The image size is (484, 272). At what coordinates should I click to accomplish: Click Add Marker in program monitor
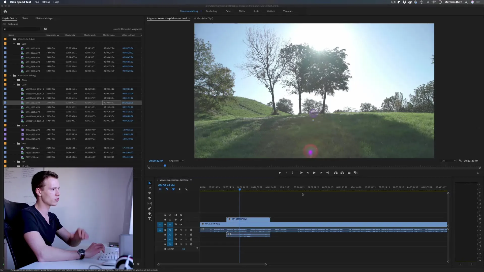pos(280,173)
